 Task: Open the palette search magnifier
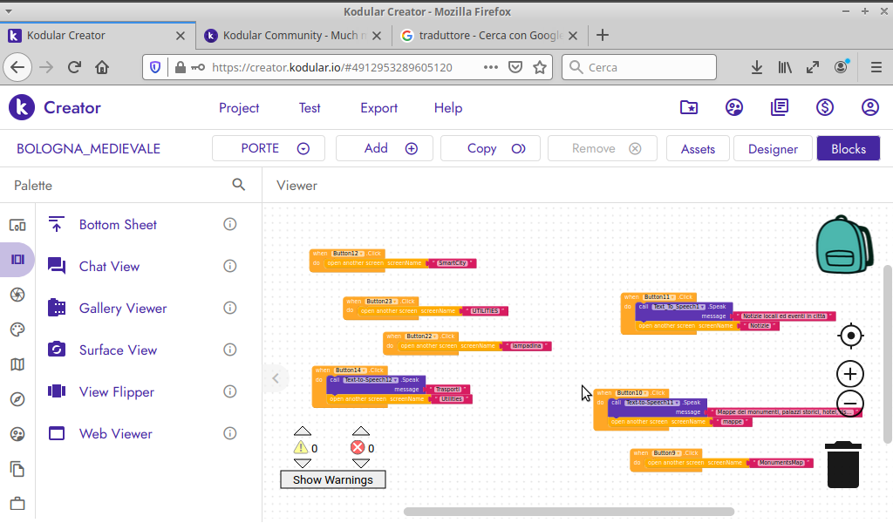[239, 185]
